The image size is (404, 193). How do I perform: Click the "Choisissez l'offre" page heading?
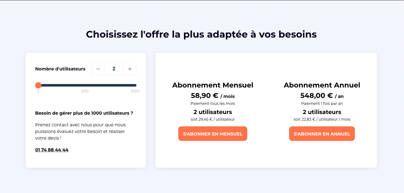(x=201, y=34)
